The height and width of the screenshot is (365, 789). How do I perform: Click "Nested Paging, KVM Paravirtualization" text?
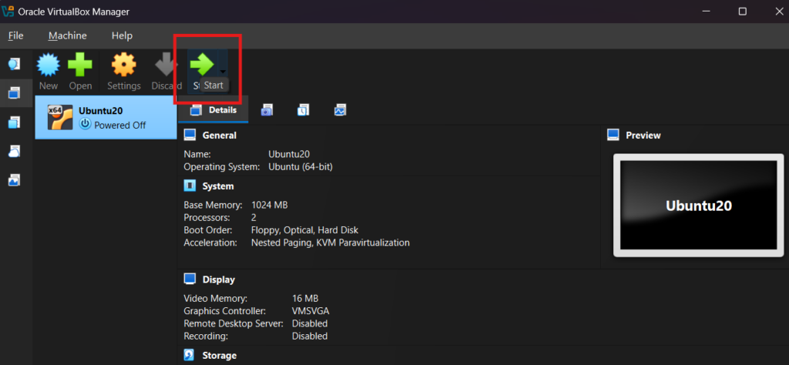(x=330, y=243)
